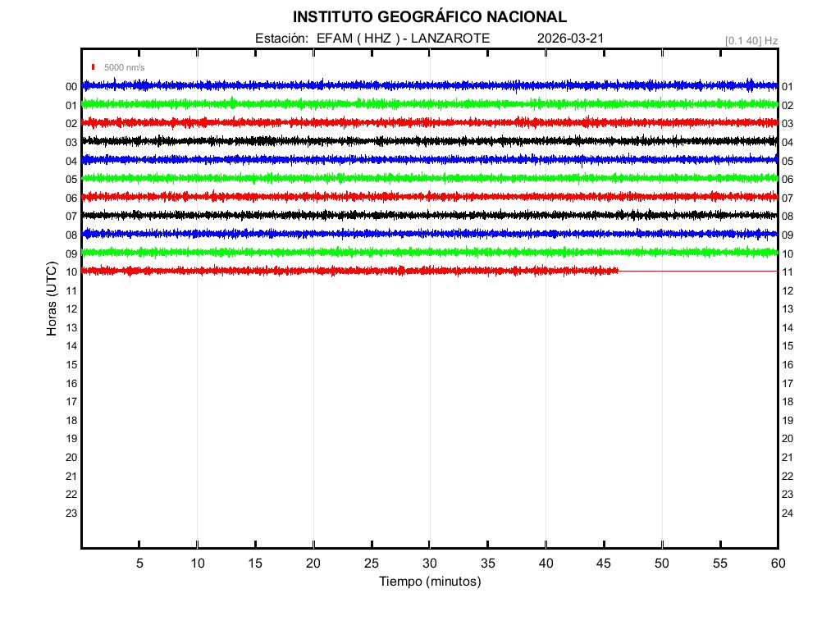Screen dimensions: 840x630
Task: Click the 2026-03-21 date text
Action: (568, 38)
